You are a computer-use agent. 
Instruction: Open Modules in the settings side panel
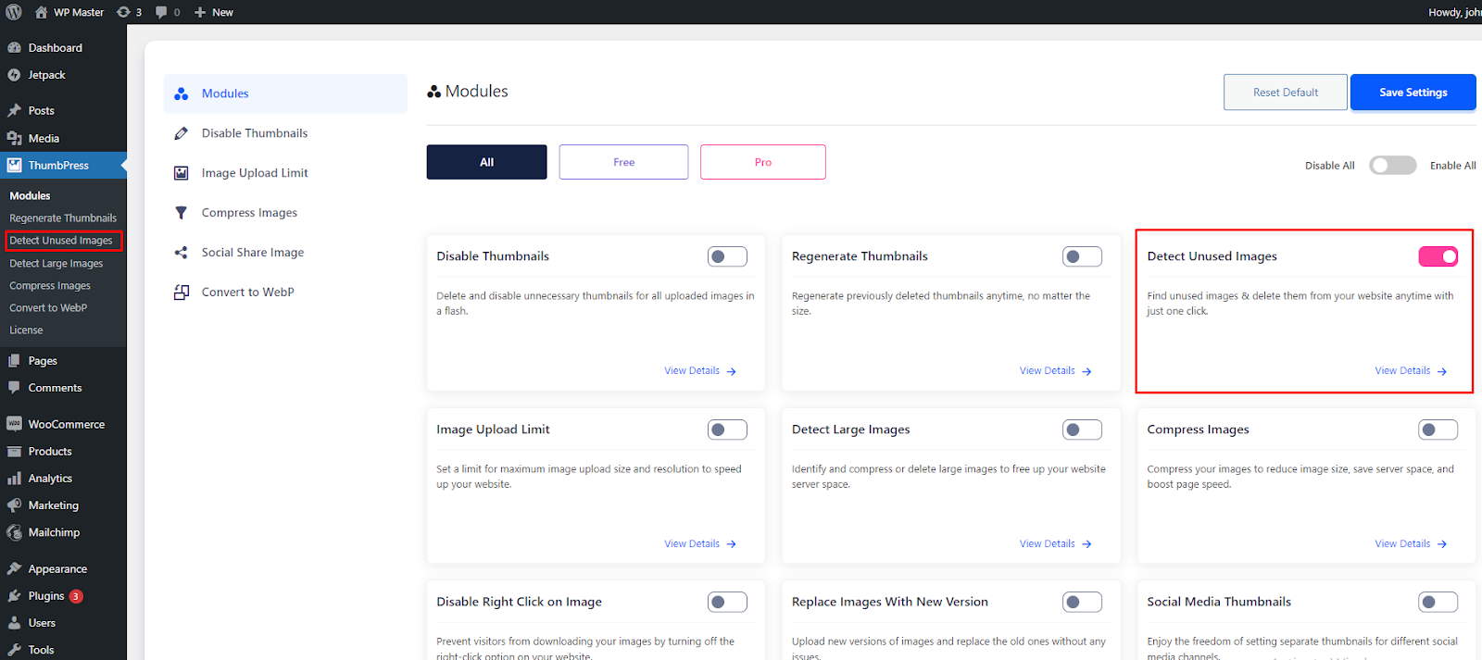click(285, 93)
